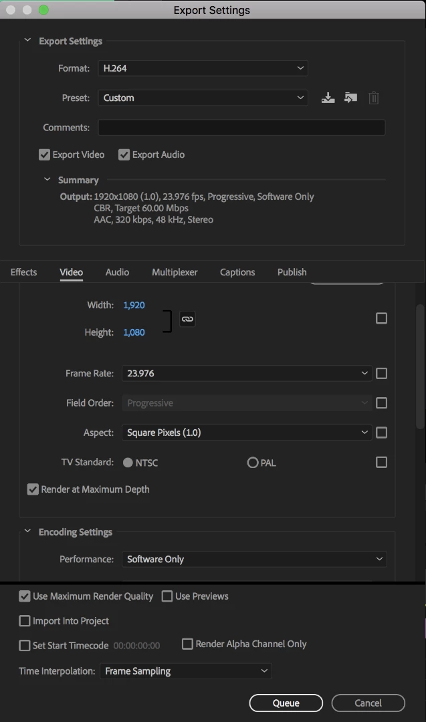
Task: Click the Save Preset icon
Action: [328, 98]
